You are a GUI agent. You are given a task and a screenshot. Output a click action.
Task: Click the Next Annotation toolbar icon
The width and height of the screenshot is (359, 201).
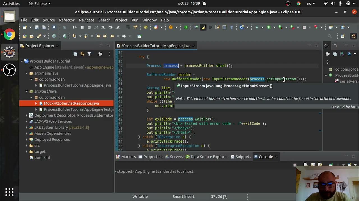click(x=74, y=36)
